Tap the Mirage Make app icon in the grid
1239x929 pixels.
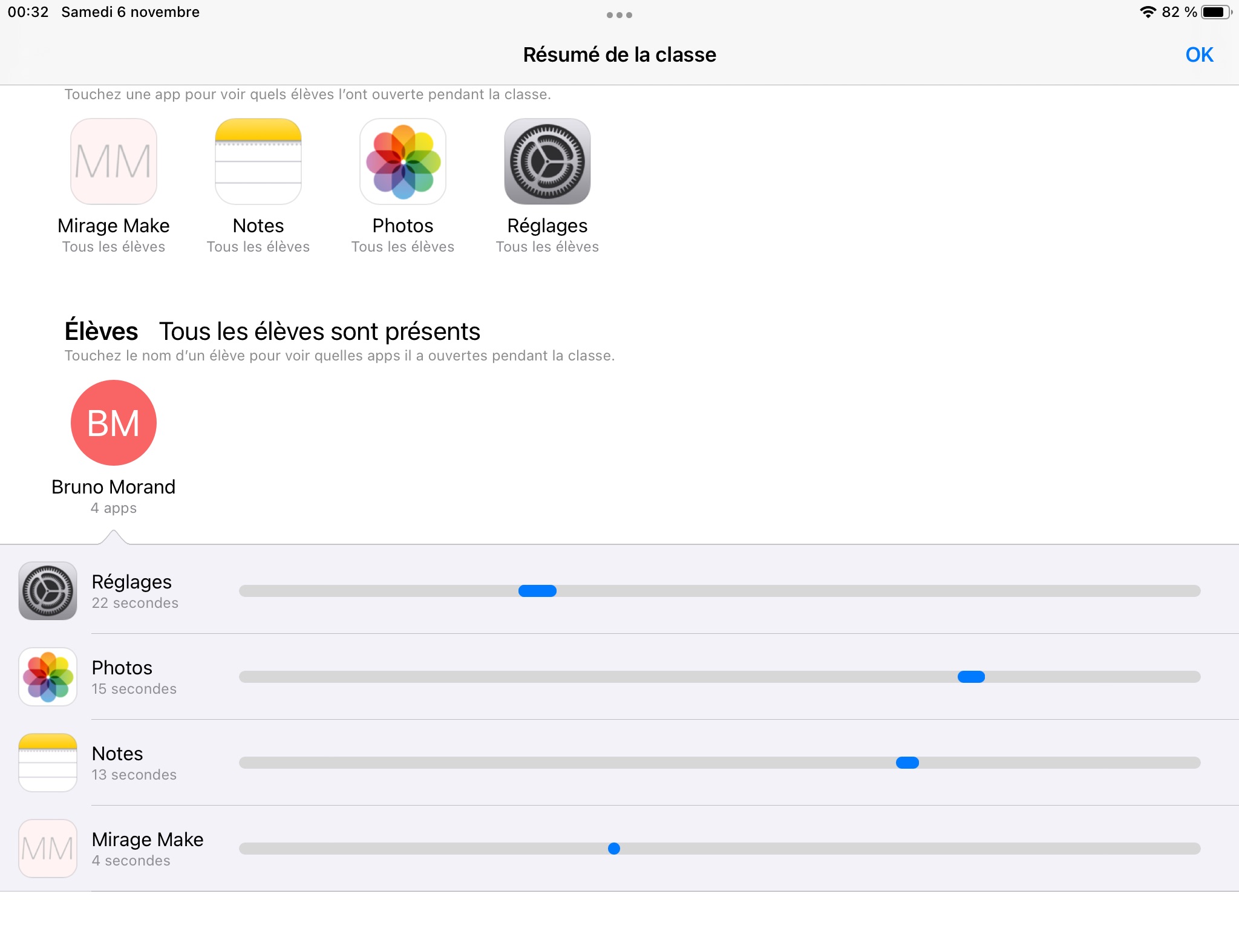[114, 161]
